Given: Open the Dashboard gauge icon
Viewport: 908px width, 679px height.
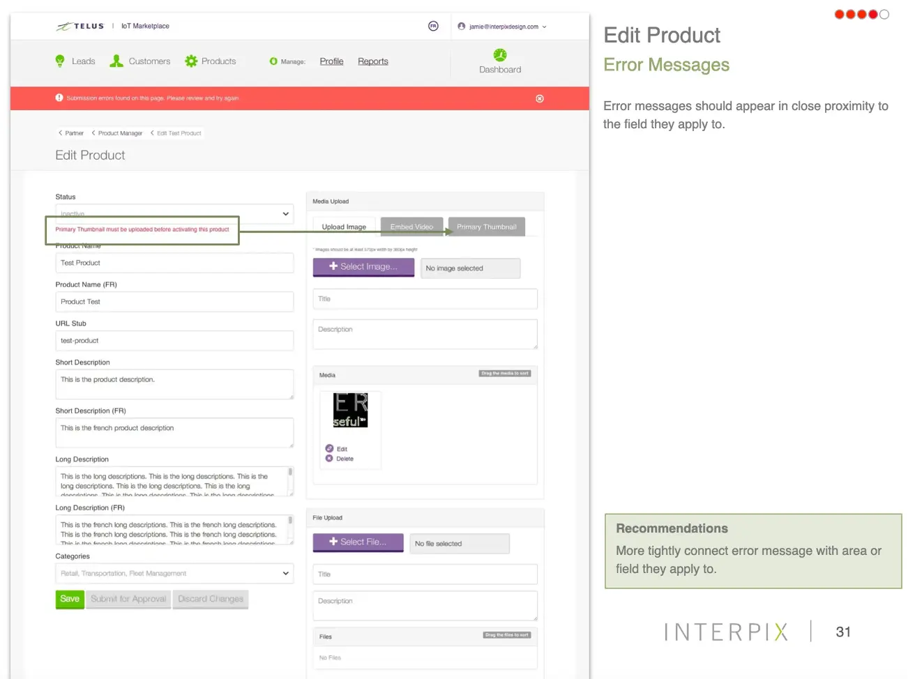Looking at the screenshot, I should click(x=500, y=55).
